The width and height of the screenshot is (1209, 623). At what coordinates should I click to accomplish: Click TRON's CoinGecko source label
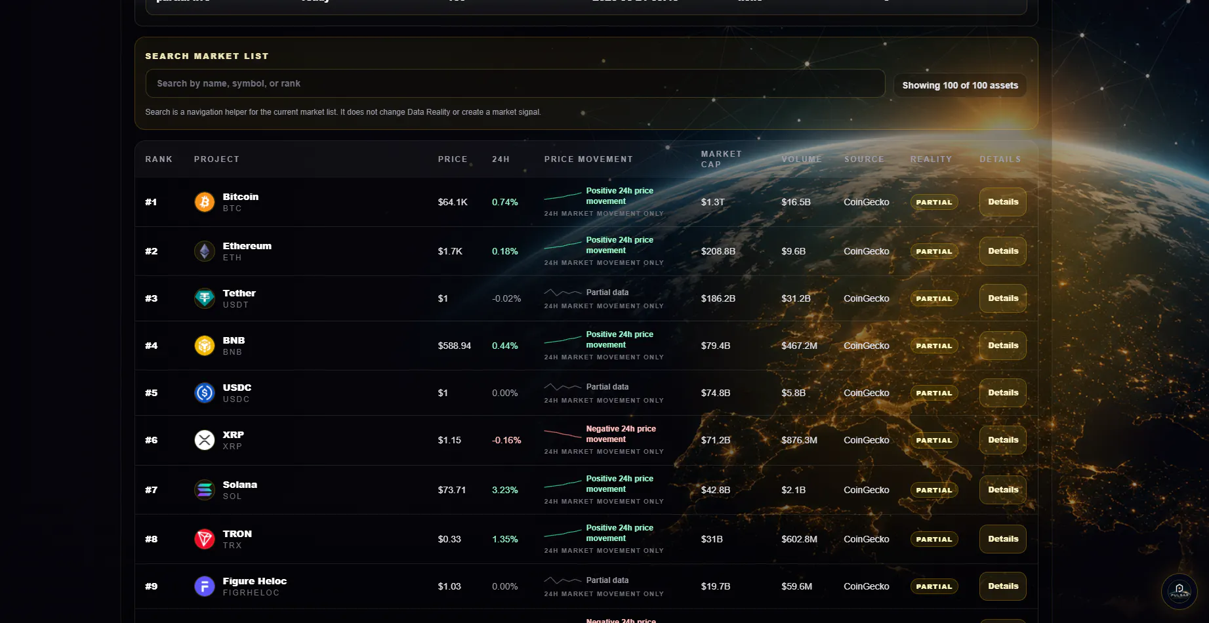click(867, 539)
